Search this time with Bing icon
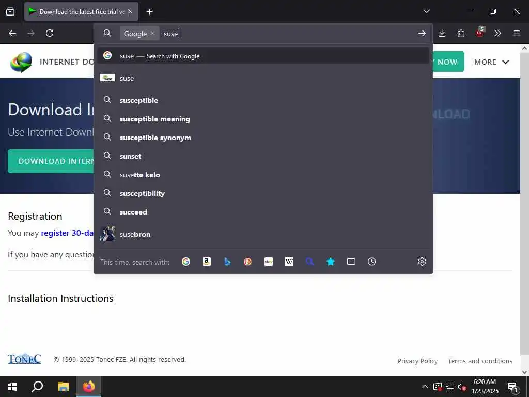This screenshot has height=397, width=529. pos(227,262)
